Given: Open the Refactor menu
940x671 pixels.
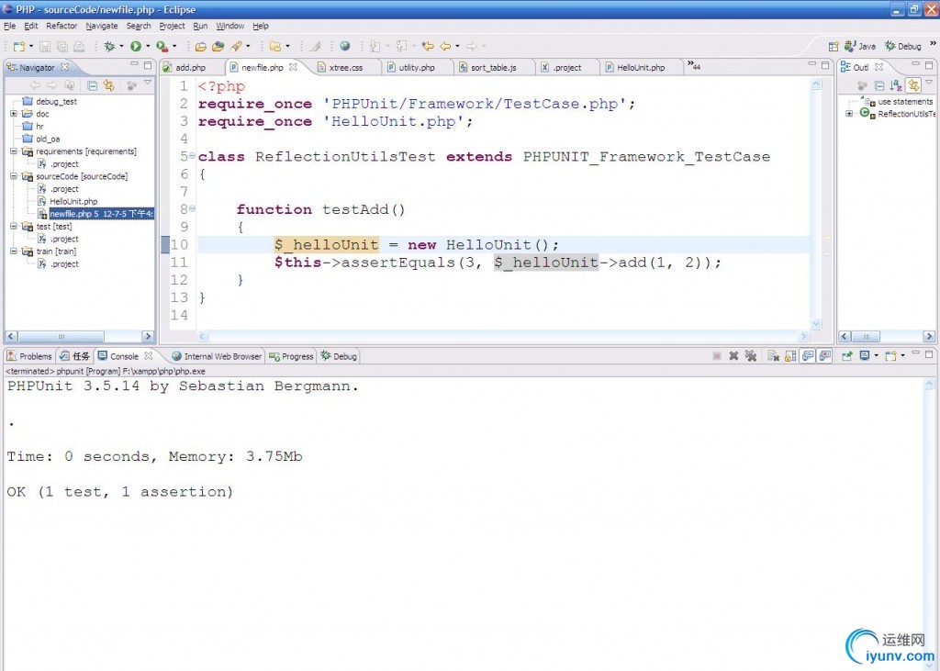Looking at the screenshot, I should [x=62, y=27].
